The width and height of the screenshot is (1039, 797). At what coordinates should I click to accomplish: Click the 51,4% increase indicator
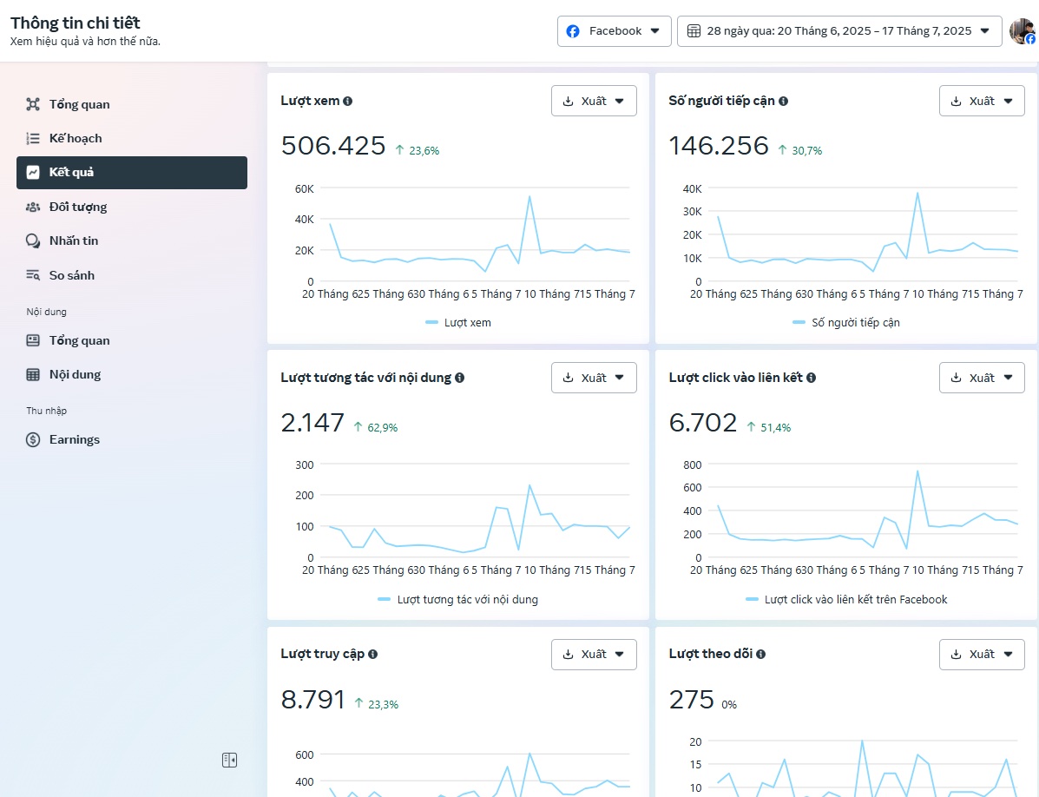pos(769,427)
